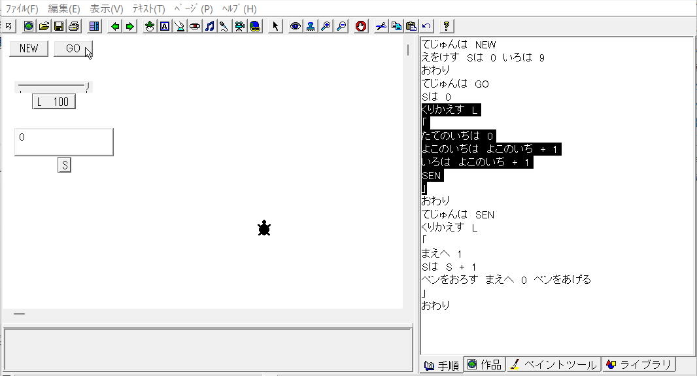Open the ﾃｷｽﾄ(T) menu
Image resolution: width=697 pixels, height=376 pixels.
pos(148,9)
